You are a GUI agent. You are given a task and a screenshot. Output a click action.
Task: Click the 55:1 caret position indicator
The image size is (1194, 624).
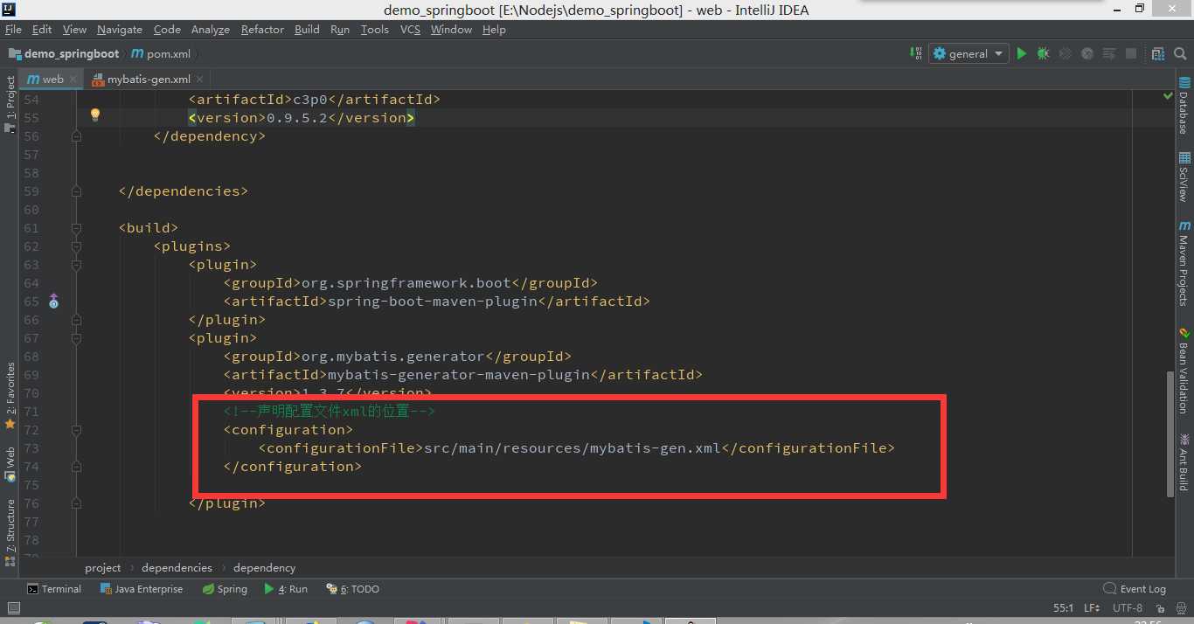(1063, 607)
